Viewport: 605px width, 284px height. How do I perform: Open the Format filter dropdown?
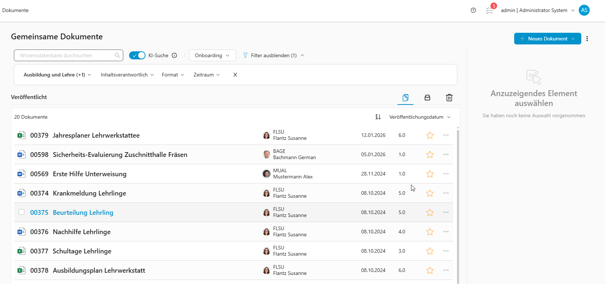click(x=173, y=75)
